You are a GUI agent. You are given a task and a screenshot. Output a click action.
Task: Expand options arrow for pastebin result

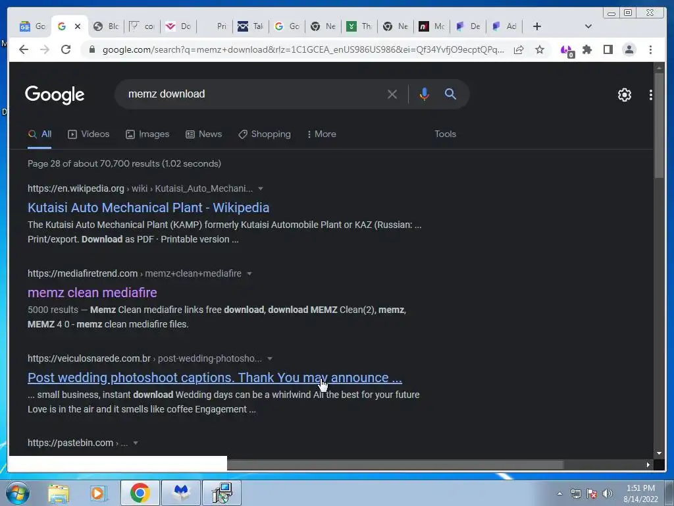click(136, 443)
